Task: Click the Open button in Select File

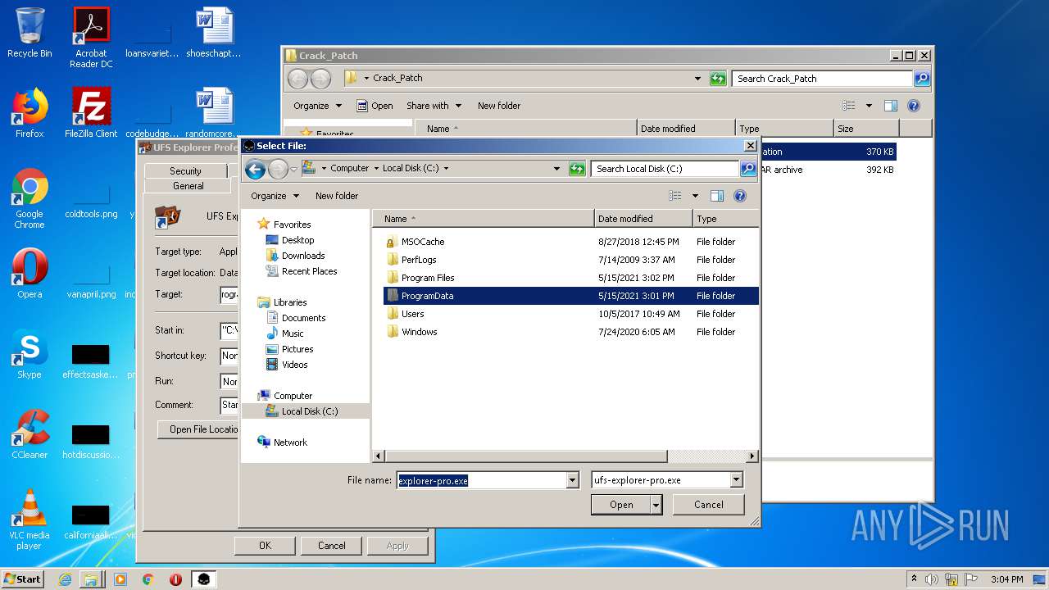Action: pyautogui.click(x=621, y=505)
